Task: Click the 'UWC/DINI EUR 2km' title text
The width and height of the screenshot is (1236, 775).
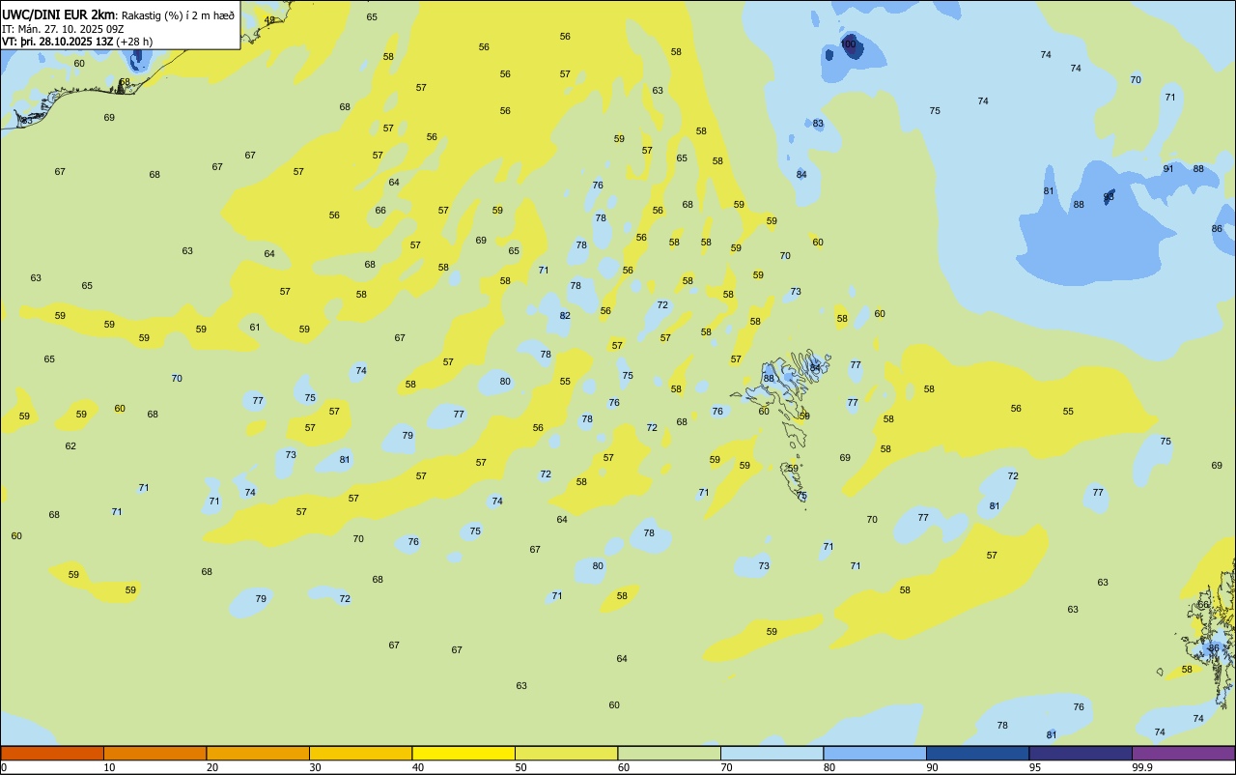Action: click(58, 14)
